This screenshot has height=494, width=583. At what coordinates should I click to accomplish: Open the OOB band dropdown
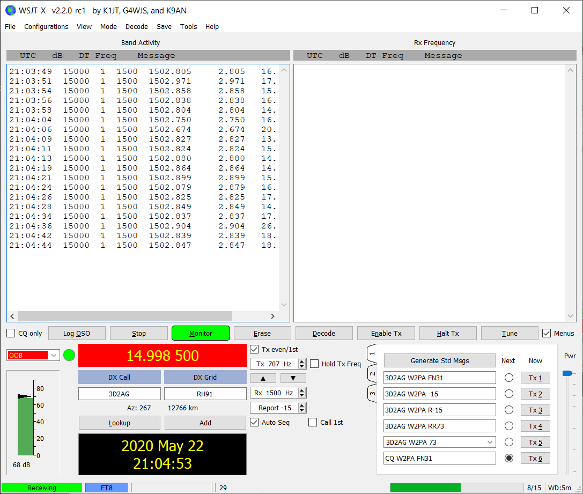54,356
